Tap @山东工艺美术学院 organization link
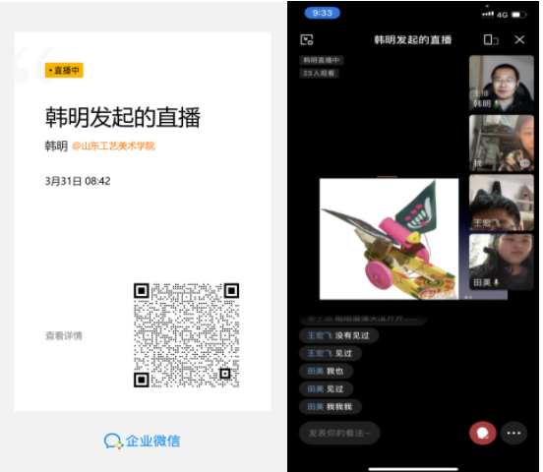Screen dimensions: 543x472 click(113, 147)
